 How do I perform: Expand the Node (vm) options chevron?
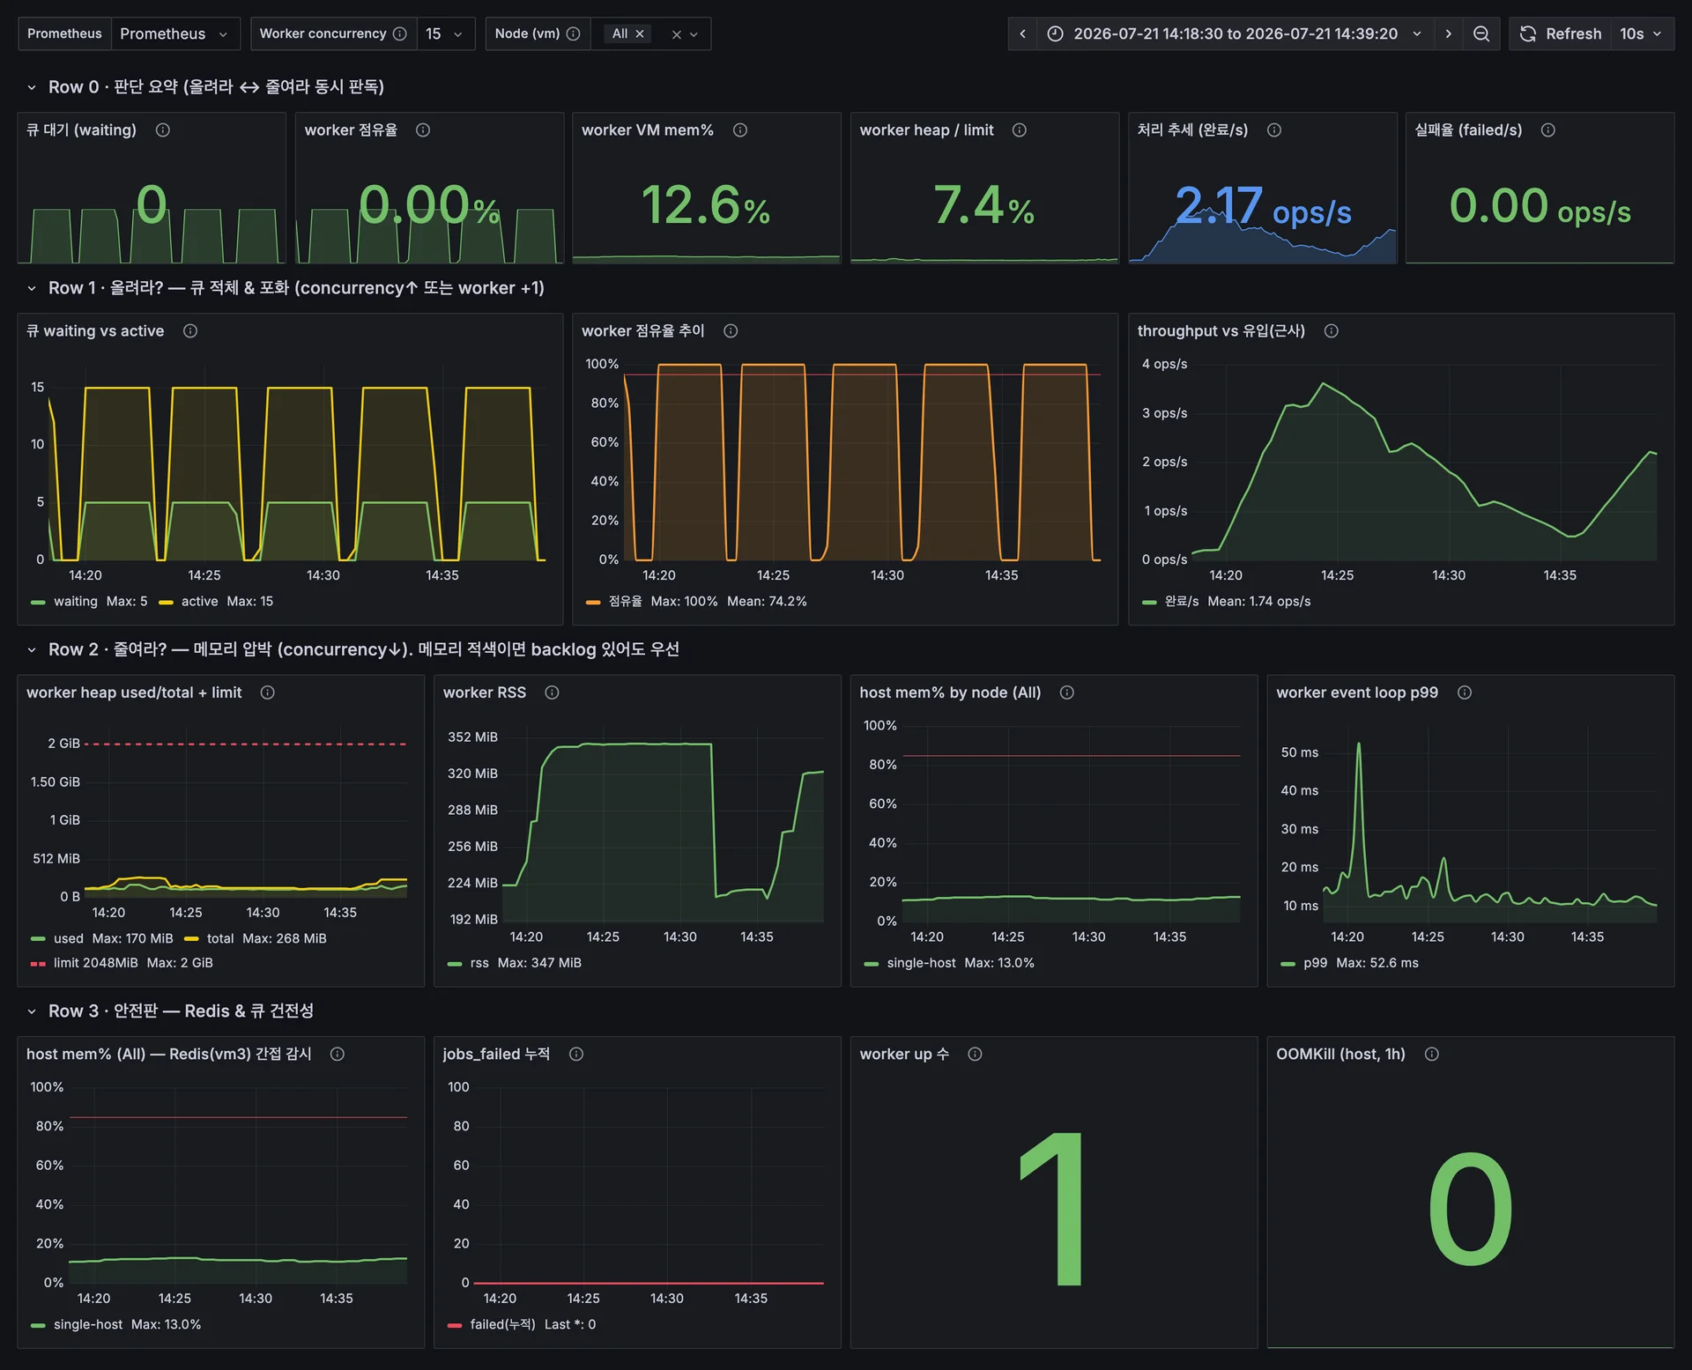(x=694, y=34)
